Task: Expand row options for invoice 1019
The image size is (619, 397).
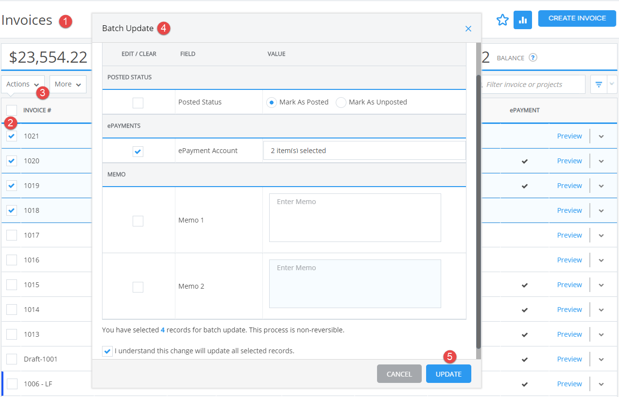Action: (601, 186)
